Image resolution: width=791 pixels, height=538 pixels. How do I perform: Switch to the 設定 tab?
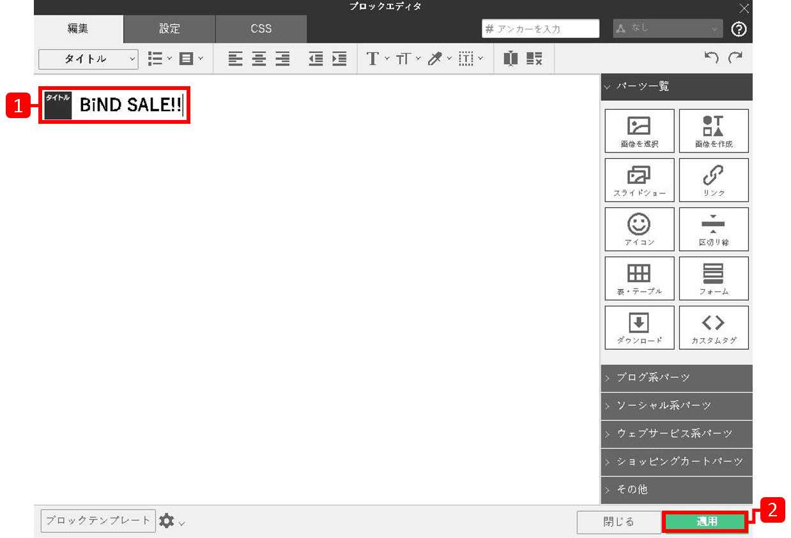pyautogui.click(x=170, y=29)
